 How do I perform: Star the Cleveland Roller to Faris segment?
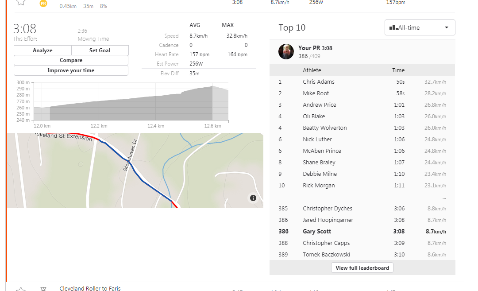click(21, 289)
